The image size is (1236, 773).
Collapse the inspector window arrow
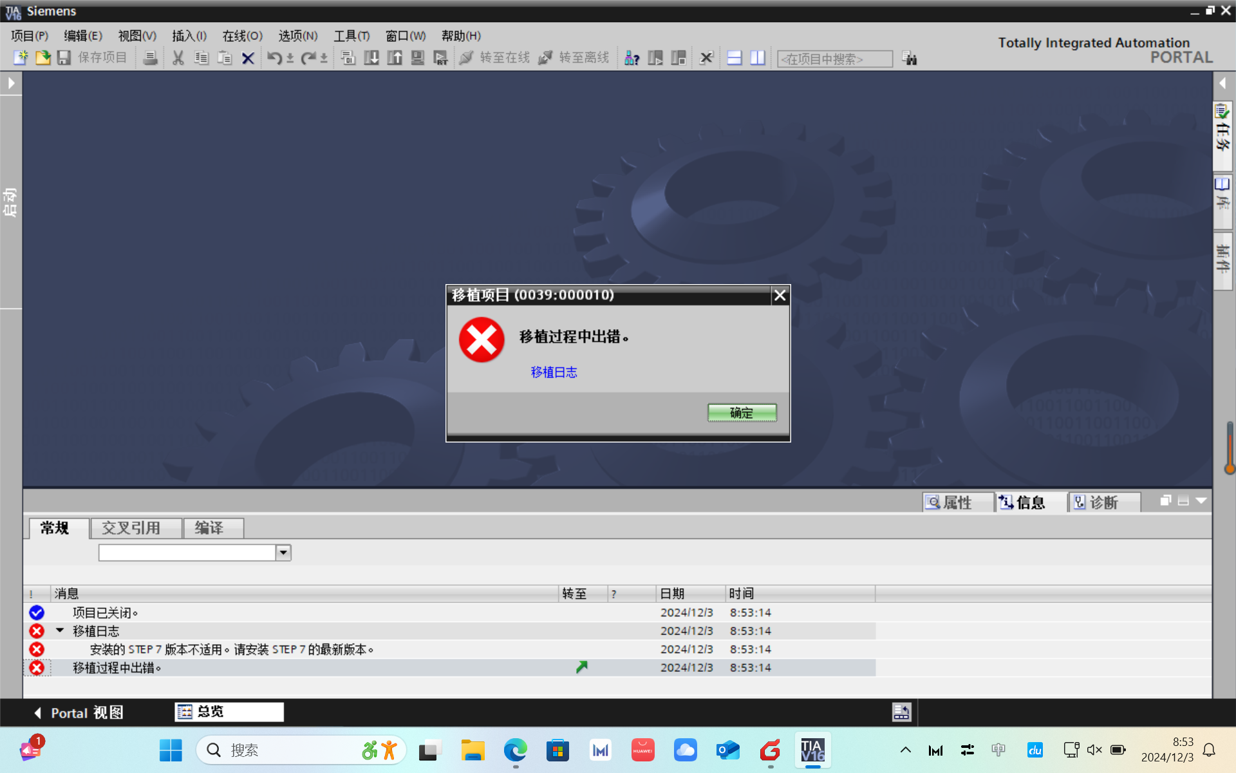coord(1201,501)
